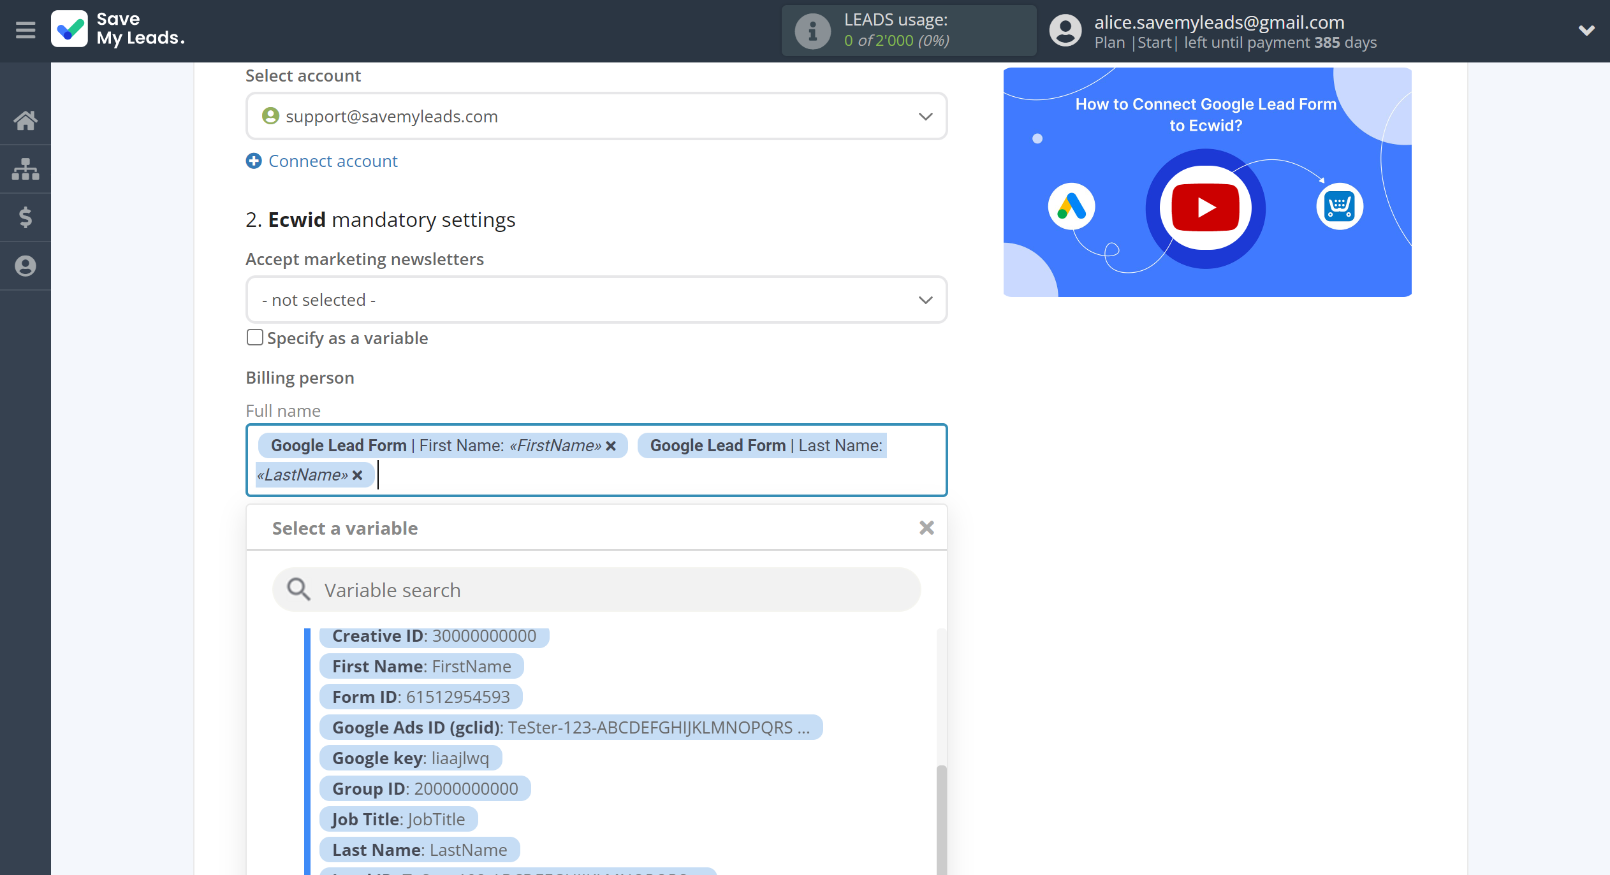Open the connections sitemap sidebar icon
Screen dimensions: 1610x875
pos(26,169)
